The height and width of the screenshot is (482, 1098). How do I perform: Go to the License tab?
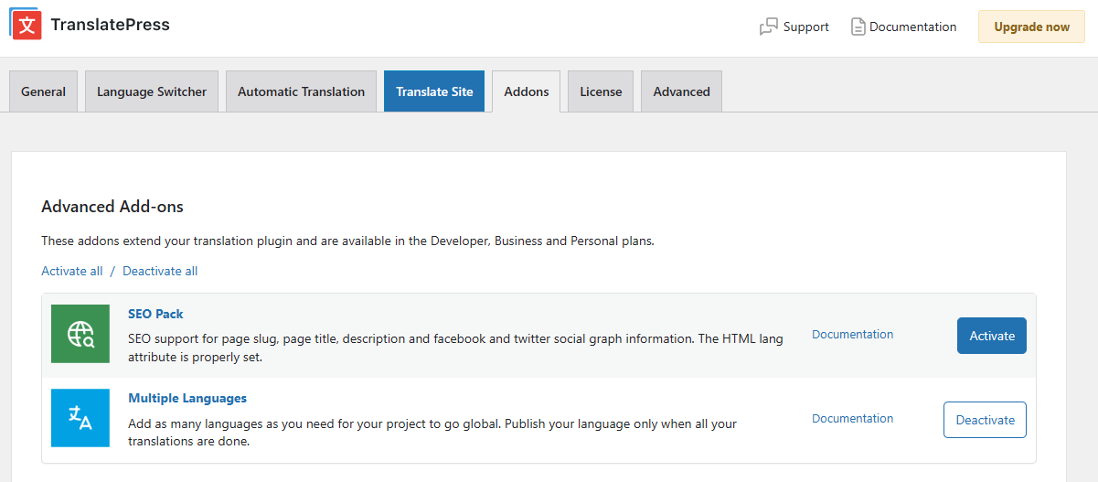click(x=601, y=91)
